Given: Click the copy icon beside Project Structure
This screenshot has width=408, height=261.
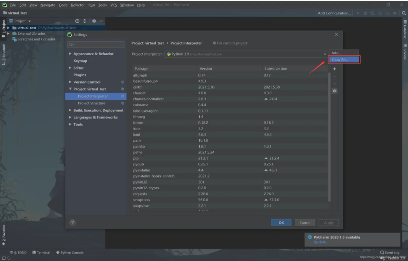Looking at the screenshot, I should (x=122, y=103).
